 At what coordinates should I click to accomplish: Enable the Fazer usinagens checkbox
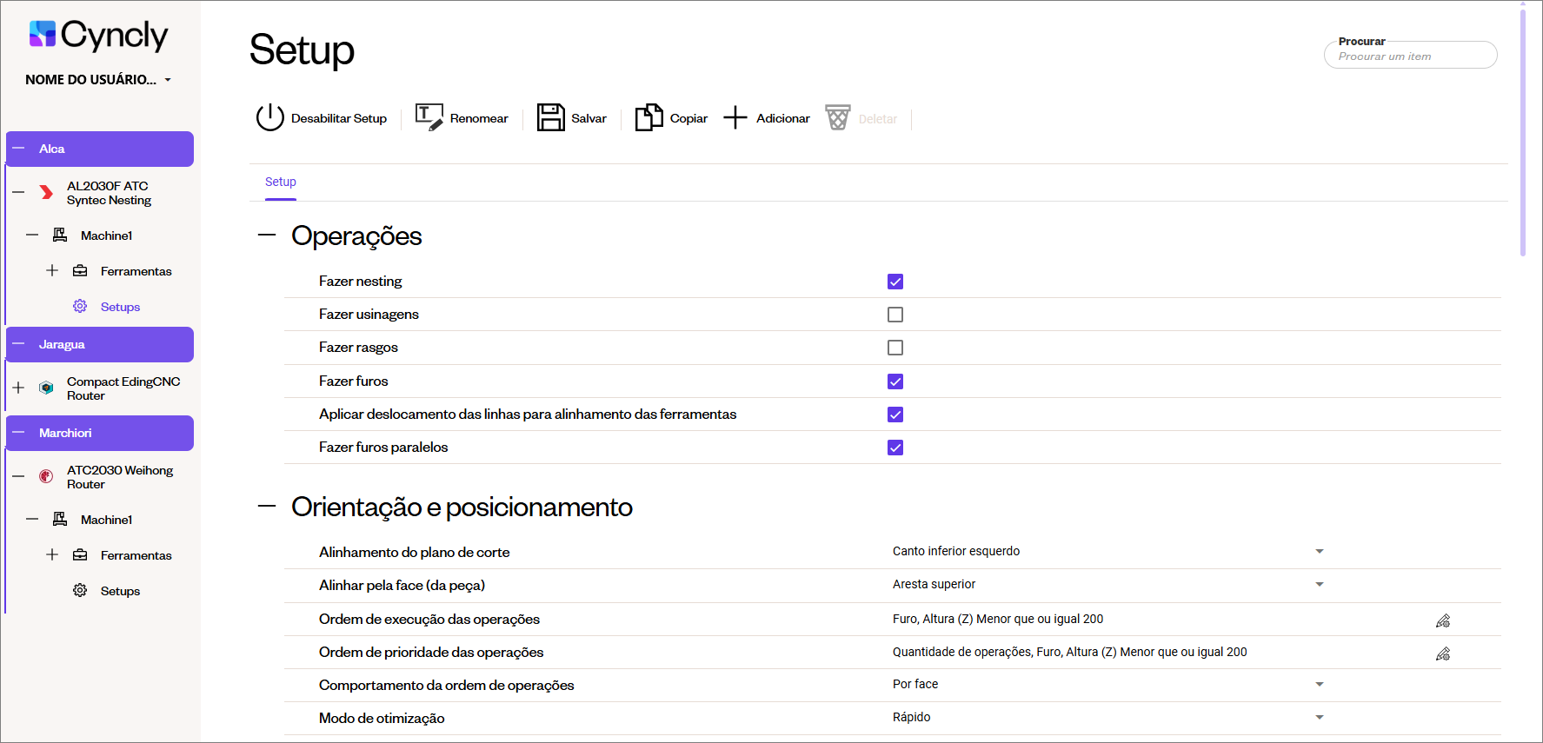895,315
